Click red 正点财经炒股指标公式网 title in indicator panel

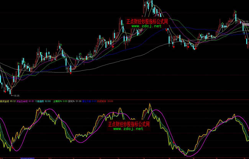coord(128,125)
